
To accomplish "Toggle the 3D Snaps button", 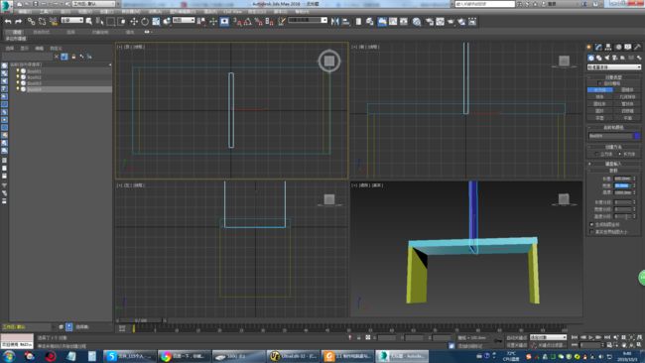I will pyautogui.click(x=237, y=22).
